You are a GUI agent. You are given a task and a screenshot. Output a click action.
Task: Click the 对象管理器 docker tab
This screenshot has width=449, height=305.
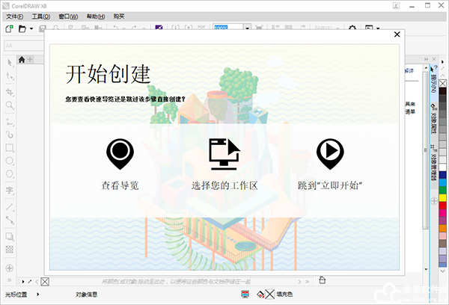point(434,162)
